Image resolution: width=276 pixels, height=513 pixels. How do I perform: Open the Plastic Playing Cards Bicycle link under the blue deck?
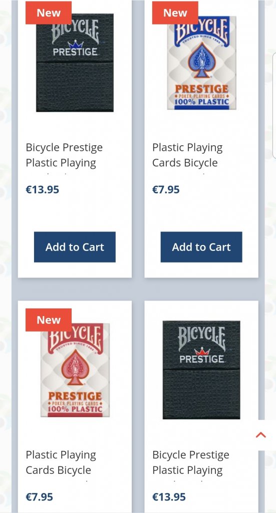click(x=187, y=155)
